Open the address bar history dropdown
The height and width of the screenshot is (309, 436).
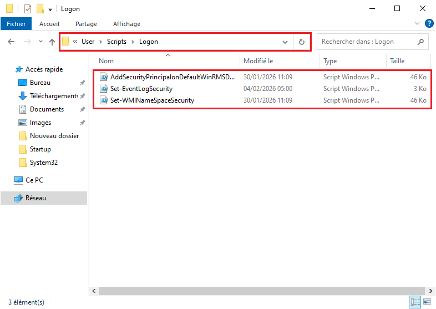click(285, 42)
